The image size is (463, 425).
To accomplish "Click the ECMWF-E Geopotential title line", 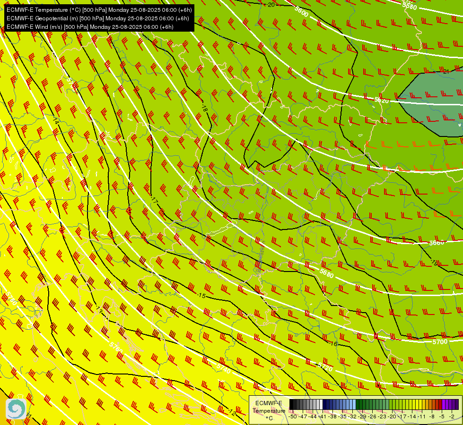I will [x=97, y=18].
